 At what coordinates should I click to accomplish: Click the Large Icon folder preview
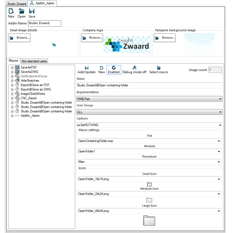click(149, 220)
